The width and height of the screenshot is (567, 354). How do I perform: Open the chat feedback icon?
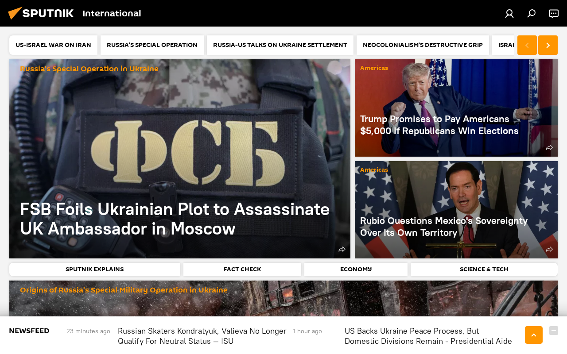click(554, 14)
